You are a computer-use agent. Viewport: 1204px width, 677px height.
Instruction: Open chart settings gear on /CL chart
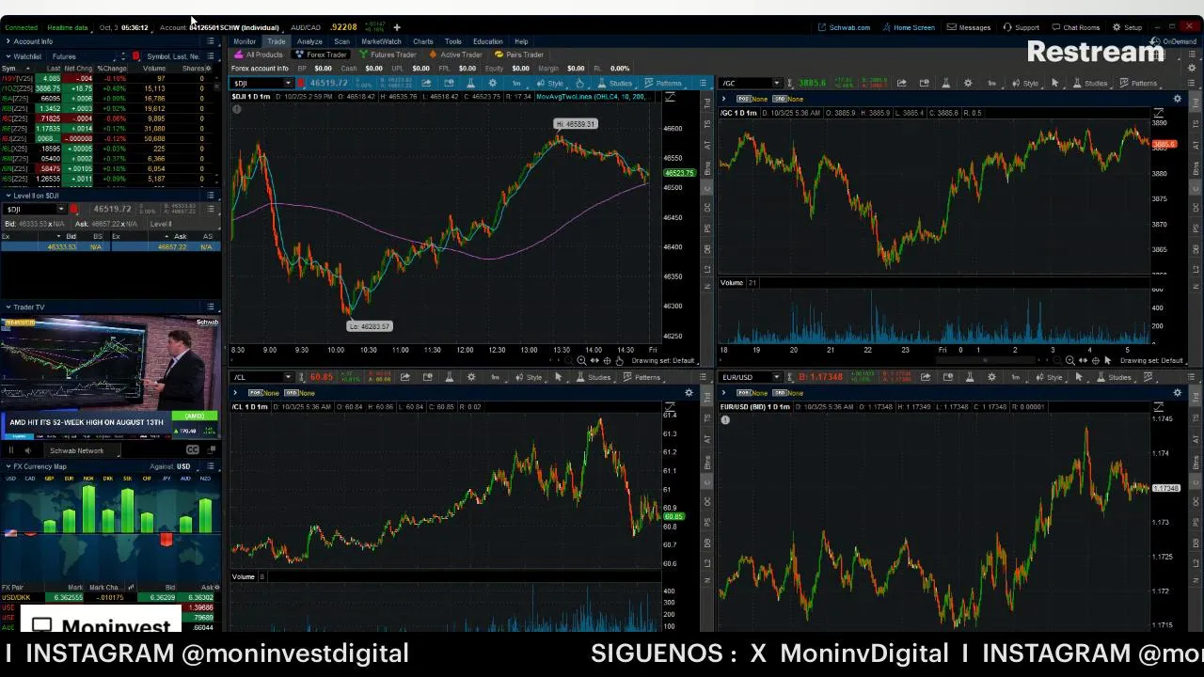coord(471,377)
